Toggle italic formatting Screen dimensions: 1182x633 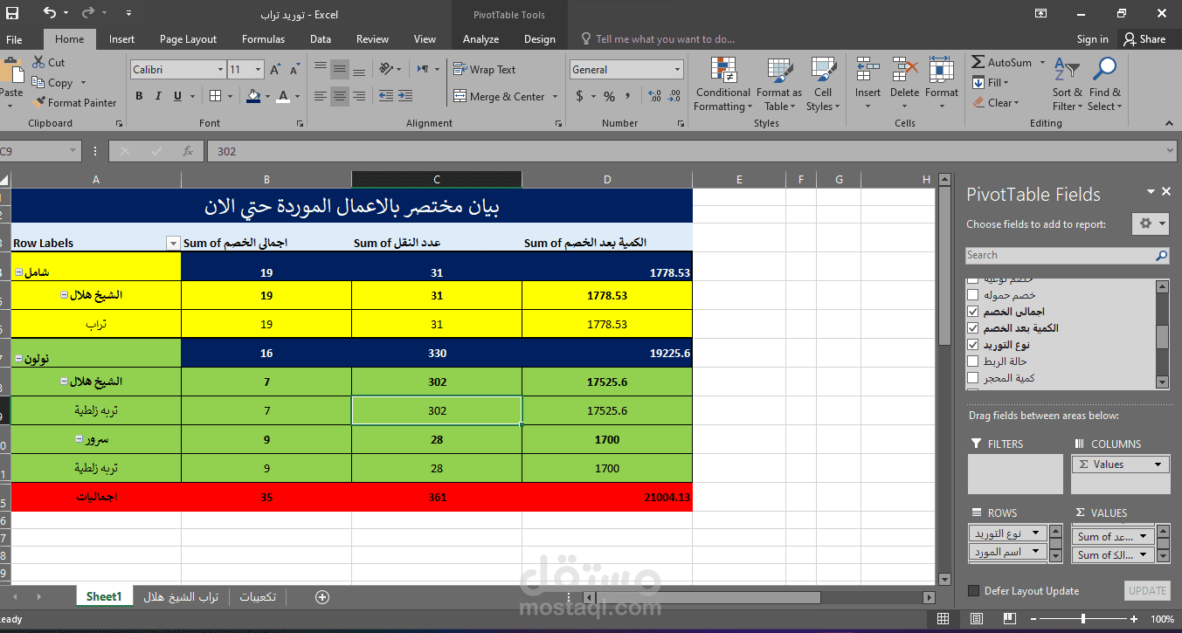tap(159, 96)
